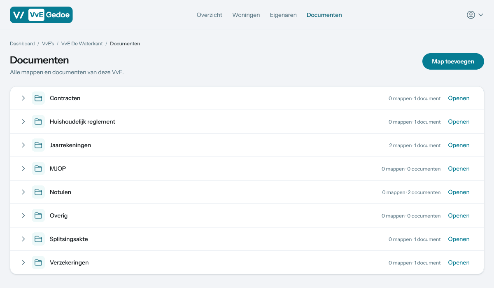The image size is (494, 288).
Task: Click '0 mappen · 2 documenten' count
Action: 411,192
